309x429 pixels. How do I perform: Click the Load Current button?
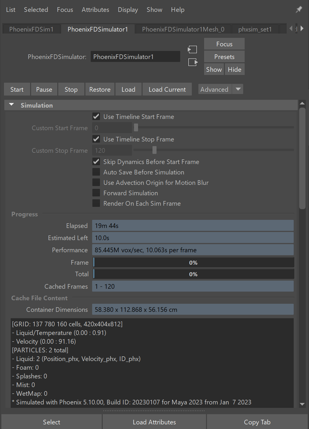[x=167, y=89]
